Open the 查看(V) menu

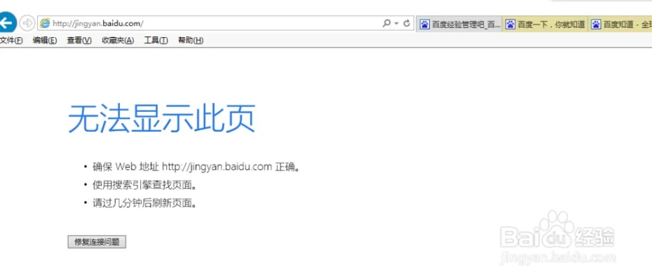tap(79, 41)
